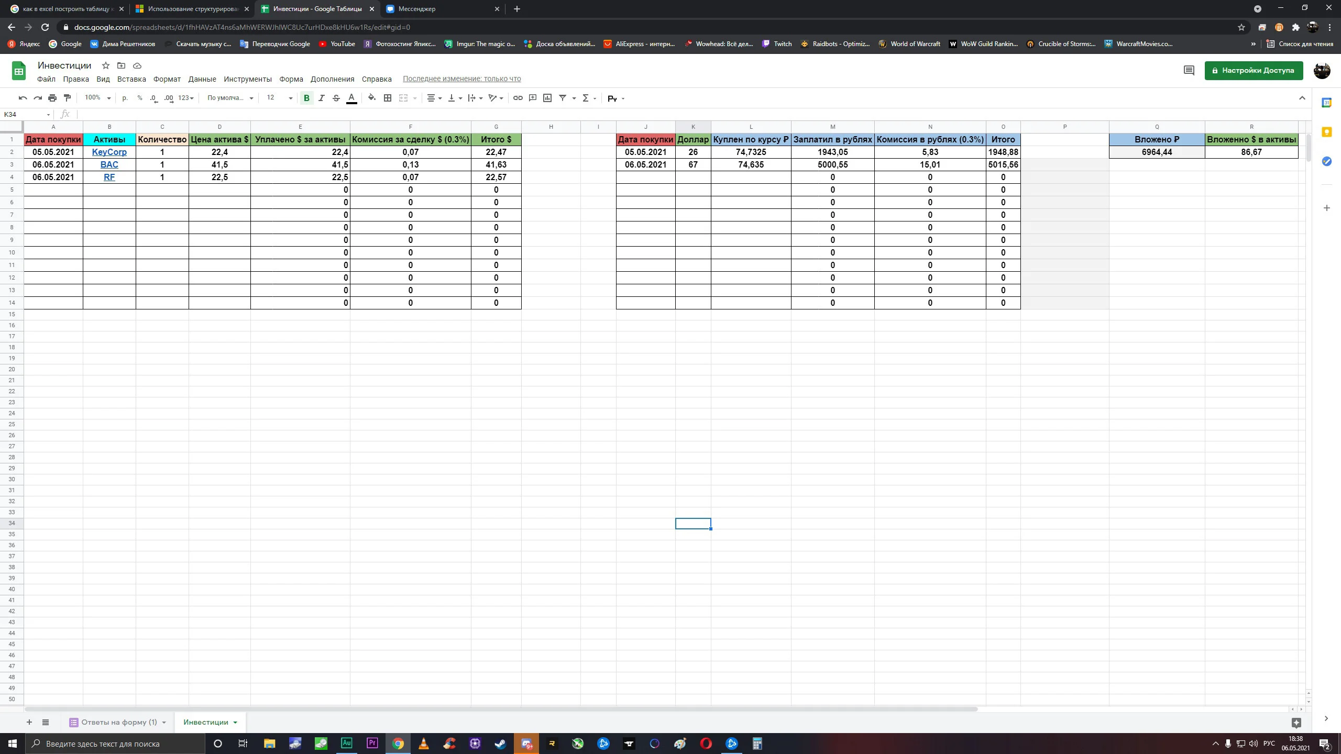
Task: Open the text color picker
Action: tap(351, 98)
